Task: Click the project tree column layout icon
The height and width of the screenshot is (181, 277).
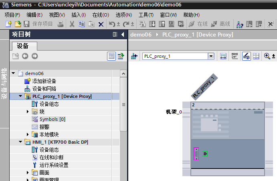Action: pyautogui.click(x=115, y=35)
